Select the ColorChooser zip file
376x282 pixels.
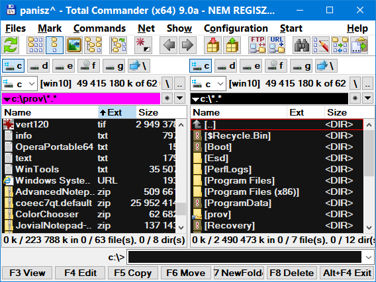[89, 215]
